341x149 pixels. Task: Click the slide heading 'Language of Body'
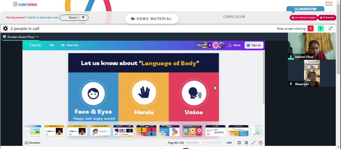point(169,63)
